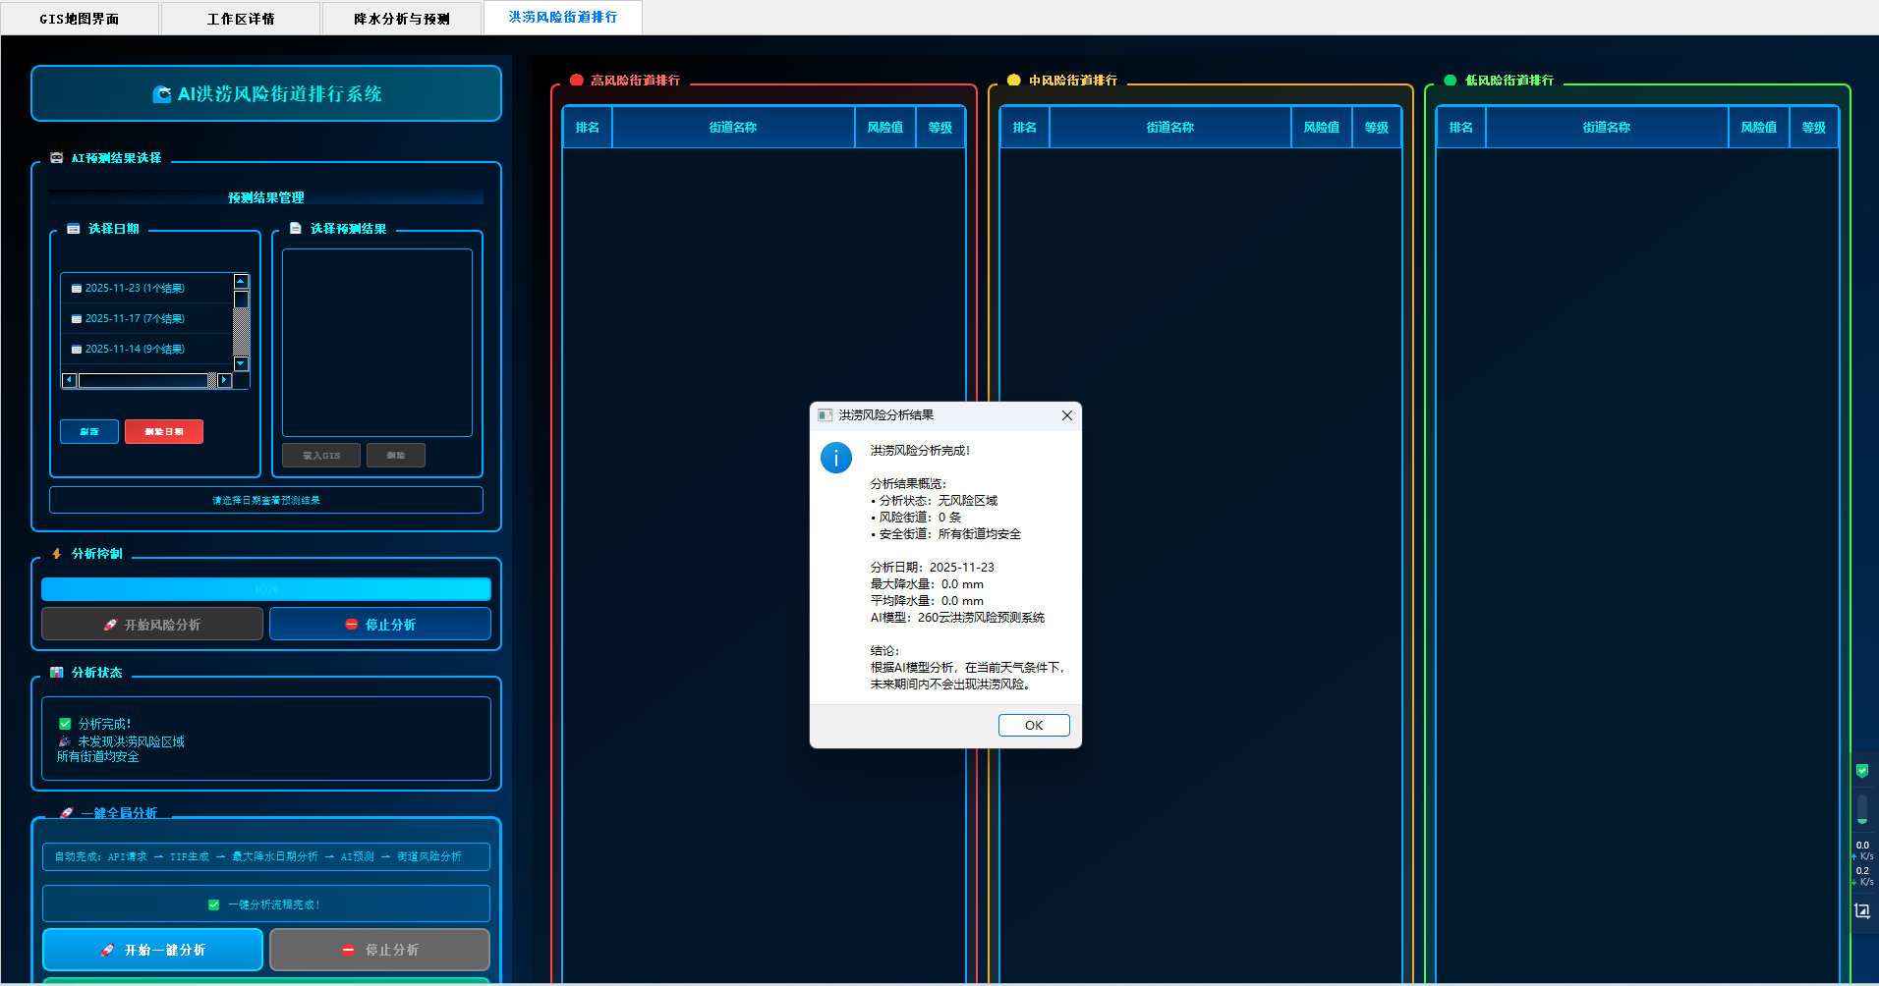1879x986 pixels.
Task: Click the calendar icon beside 2025-11-23
Action: [x=76, y=289]
